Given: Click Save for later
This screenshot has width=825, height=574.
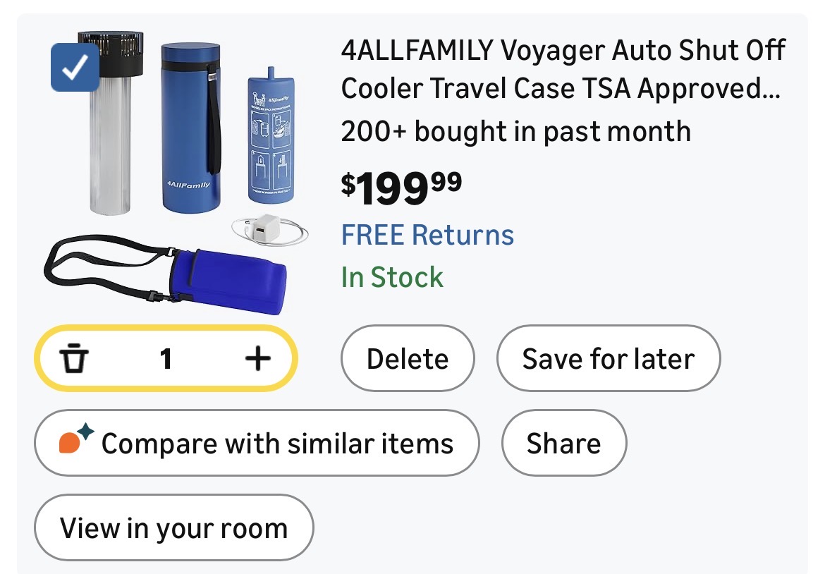Looking at the screenshot, I should [x=608, y=359].
